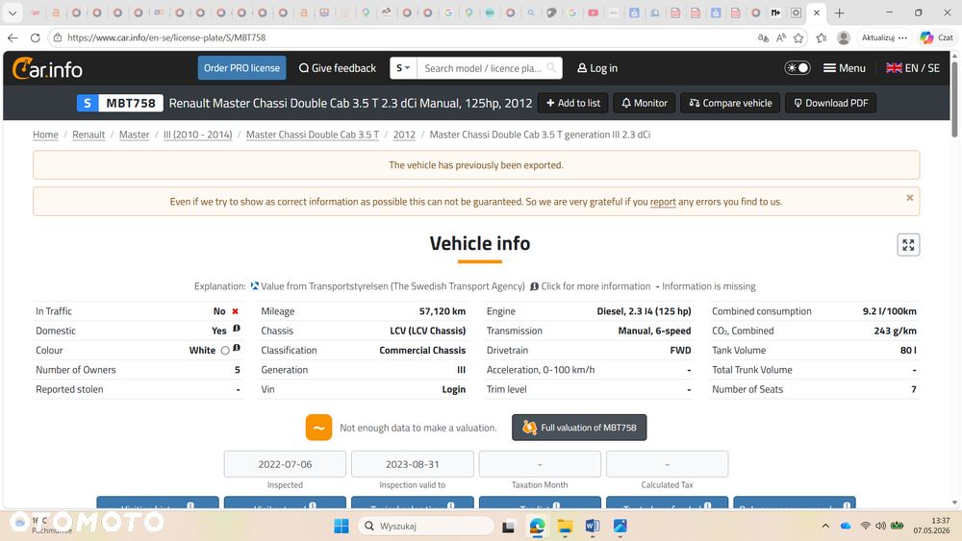Click the Order PRO license button
Viewport: 962px width, 541px height.
[x=241, y=68]
